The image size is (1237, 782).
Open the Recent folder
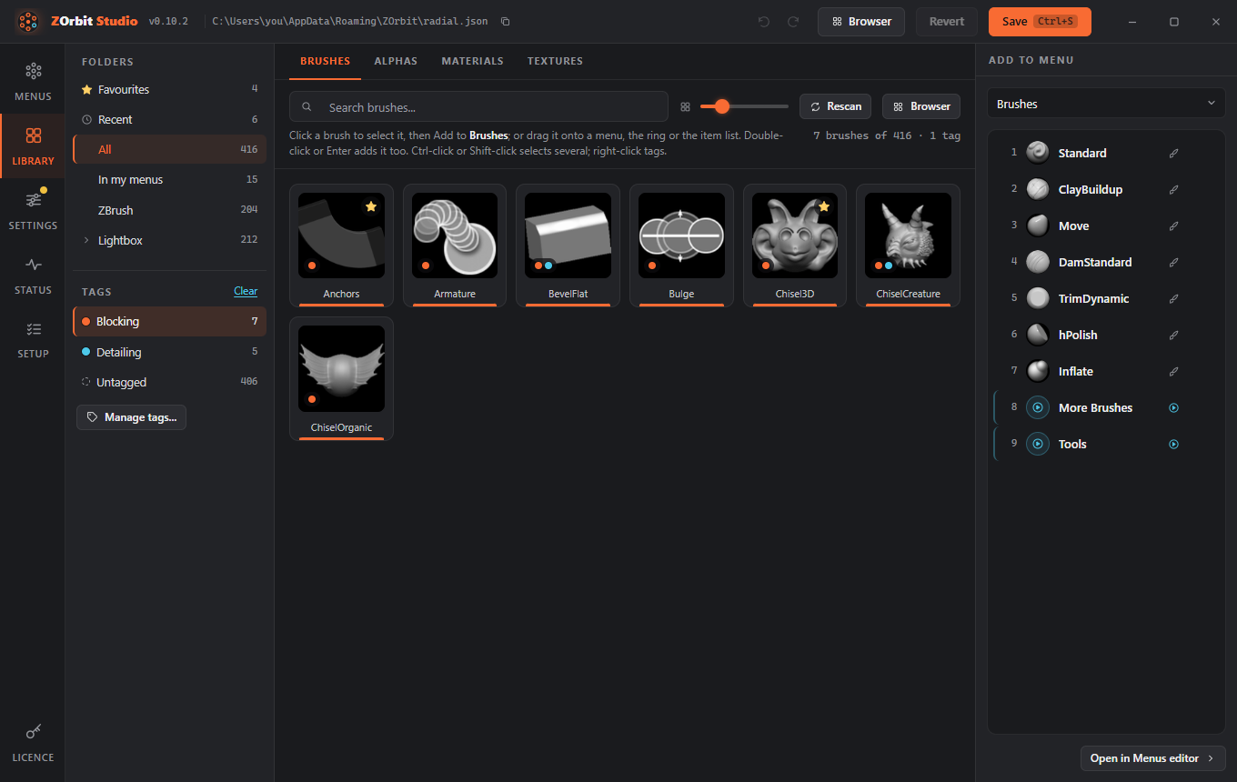(169, 119)
